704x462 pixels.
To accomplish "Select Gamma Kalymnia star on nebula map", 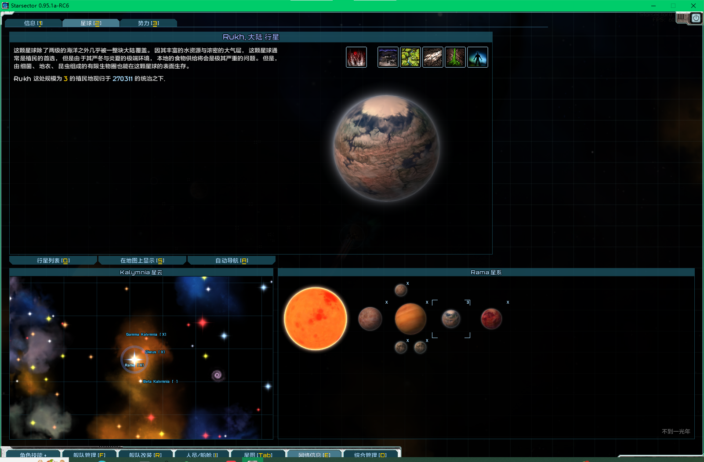I will click(x=142, y=335).
